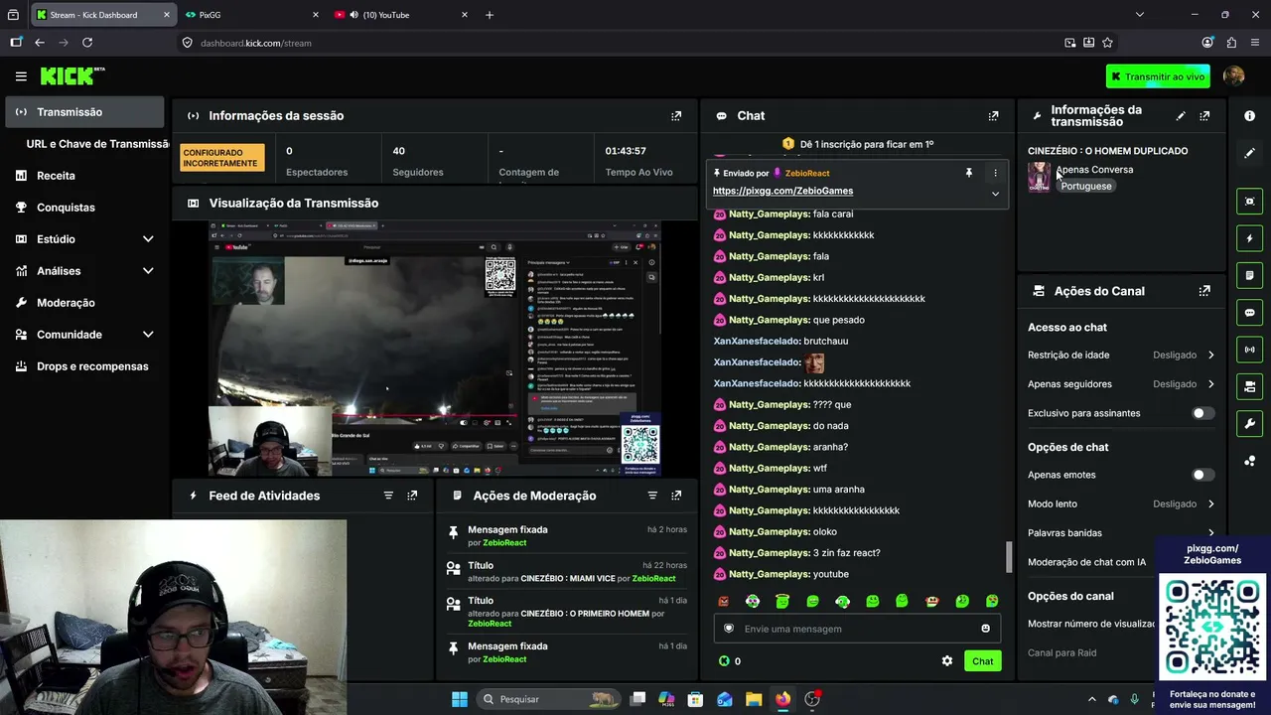Toggle the stream preview widget icon
1271x715 pixels.
(x=1249, y=202)
